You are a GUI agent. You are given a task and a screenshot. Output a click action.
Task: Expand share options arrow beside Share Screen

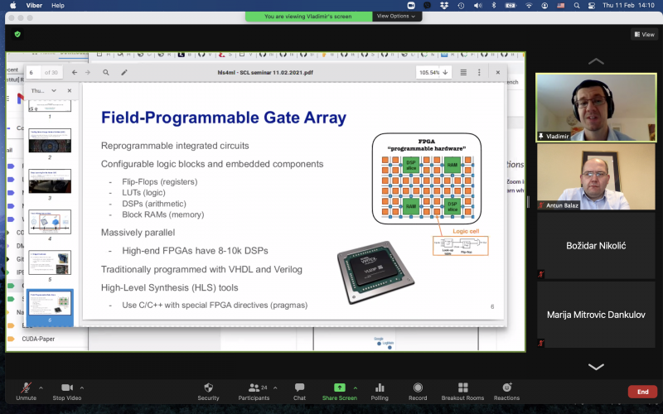(x=356, y=388)
